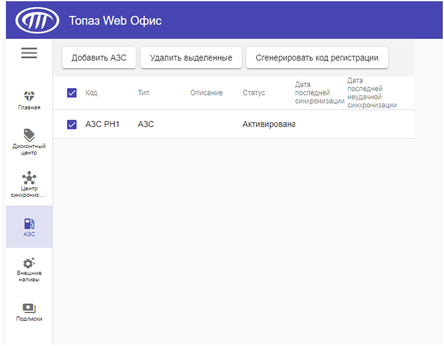
Task: Click the Topaz logo in header
Action: click(37, 20)
